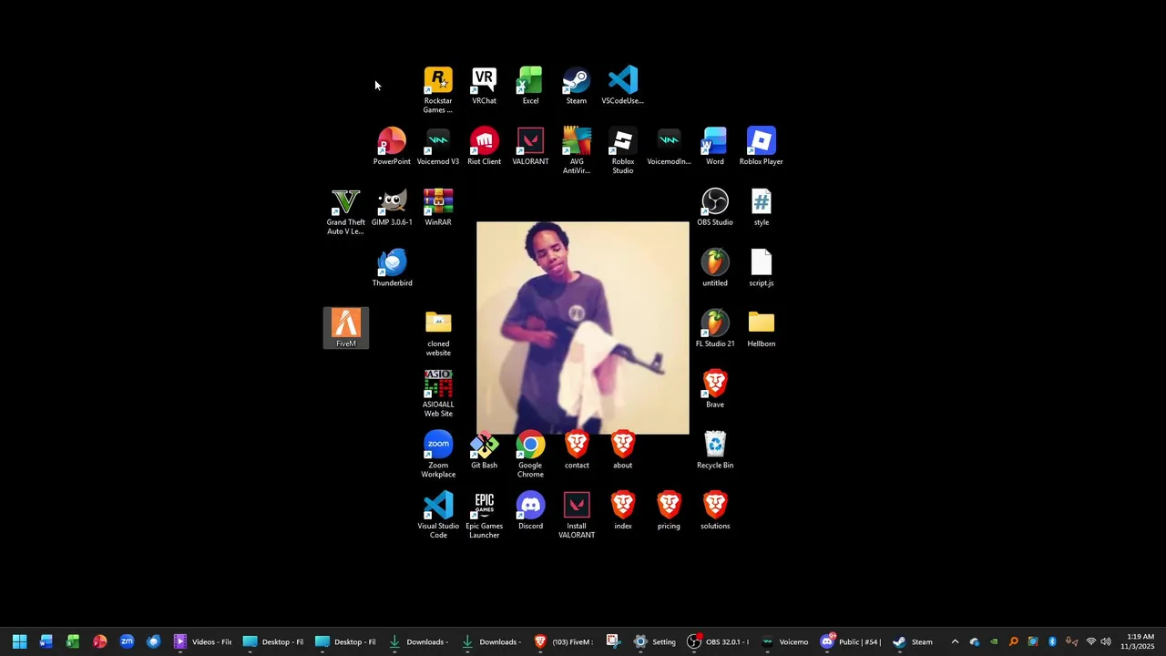Click the Google Chrome desktop icon
This screenshot has width=1166, height=656.
(x=530, y=455)
